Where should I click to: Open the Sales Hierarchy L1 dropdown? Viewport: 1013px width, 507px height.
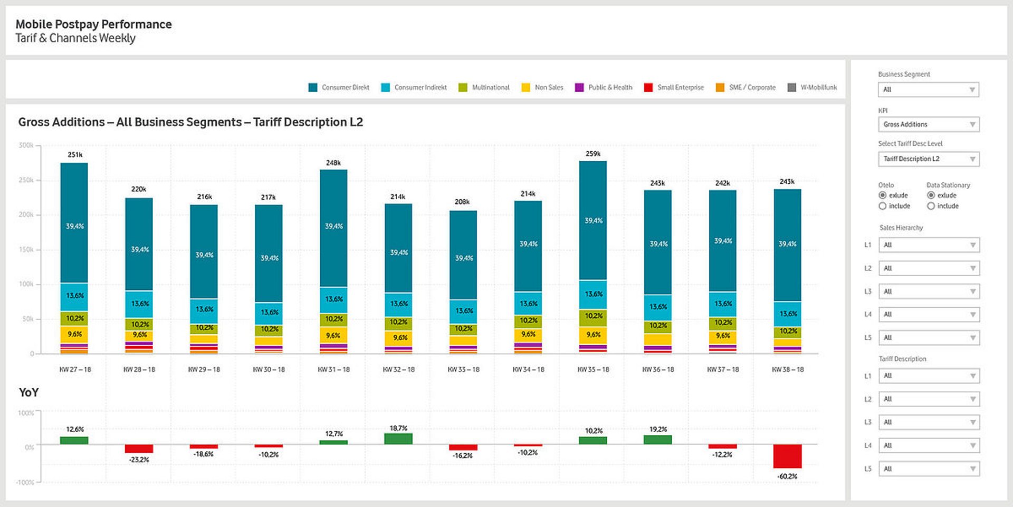928,245
